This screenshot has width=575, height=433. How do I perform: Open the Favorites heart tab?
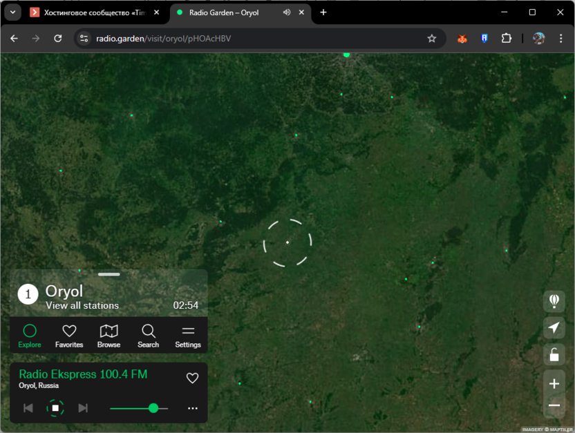(69, 335)
